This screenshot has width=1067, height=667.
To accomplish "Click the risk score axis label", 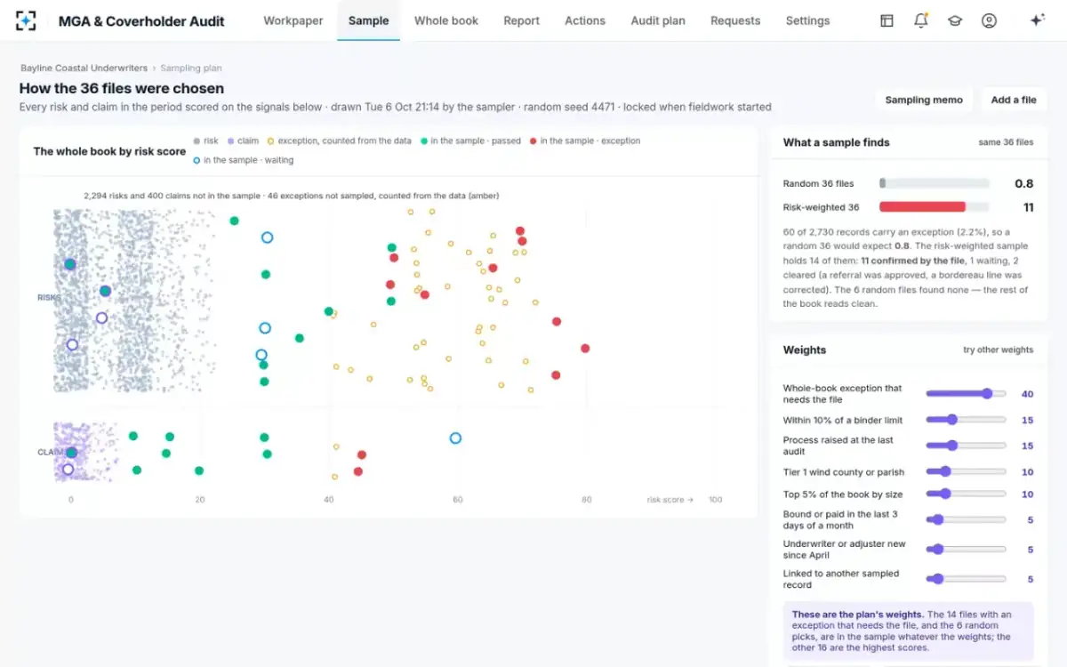I will point(670,500).
